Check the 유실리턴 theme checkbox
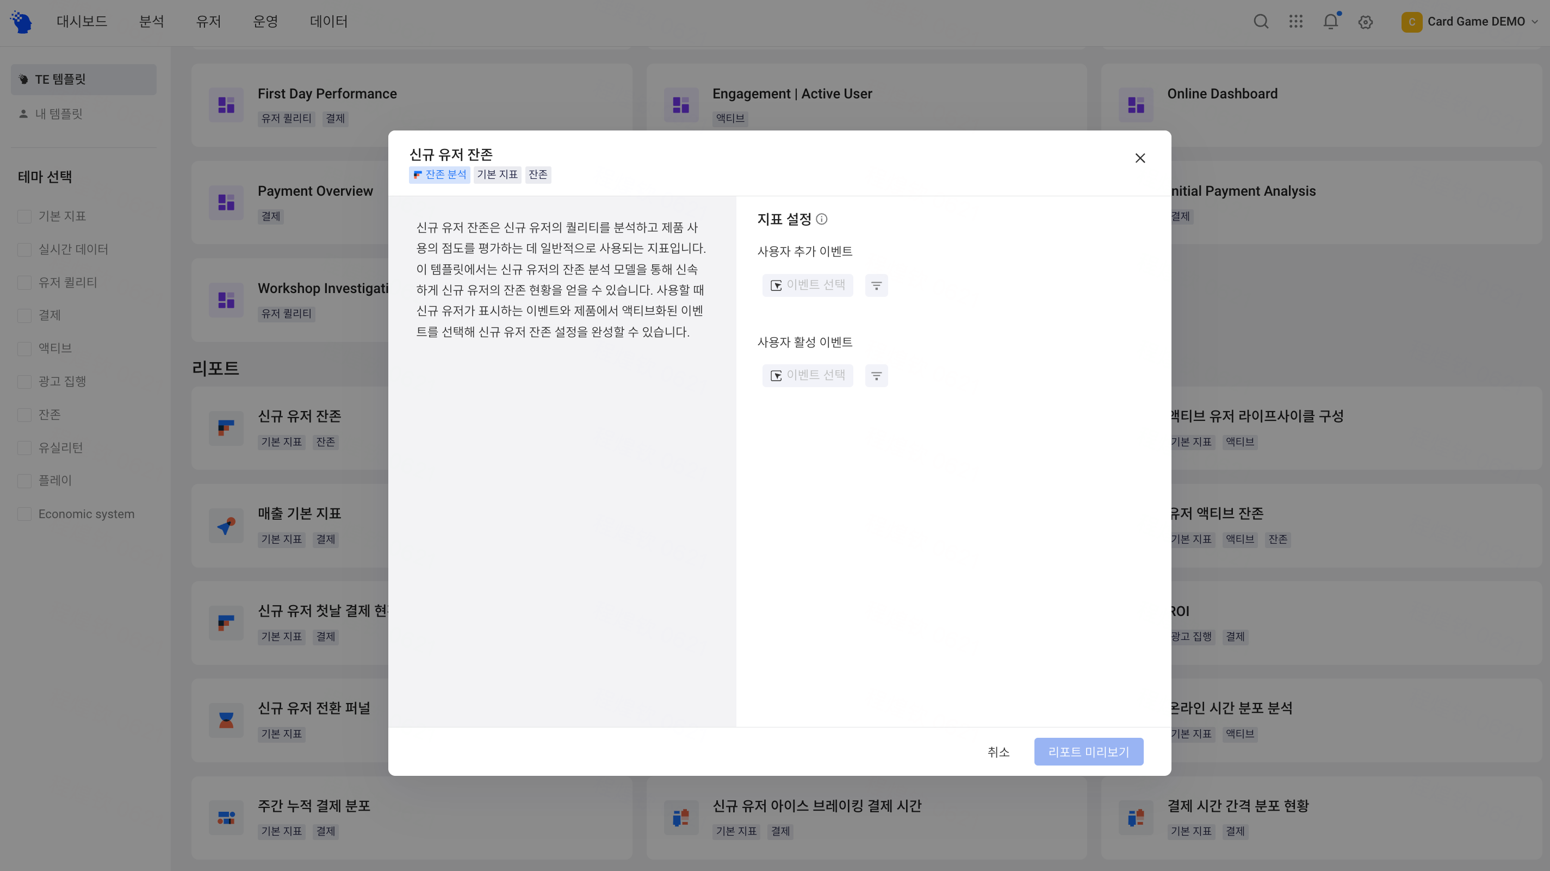The height and width of the screenshot is (871, 1550). point(24,447)
